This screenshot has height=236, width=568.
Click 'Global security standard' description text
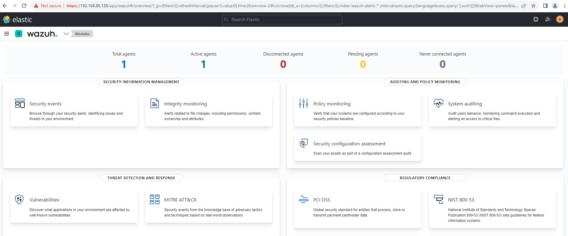(359, 213)
